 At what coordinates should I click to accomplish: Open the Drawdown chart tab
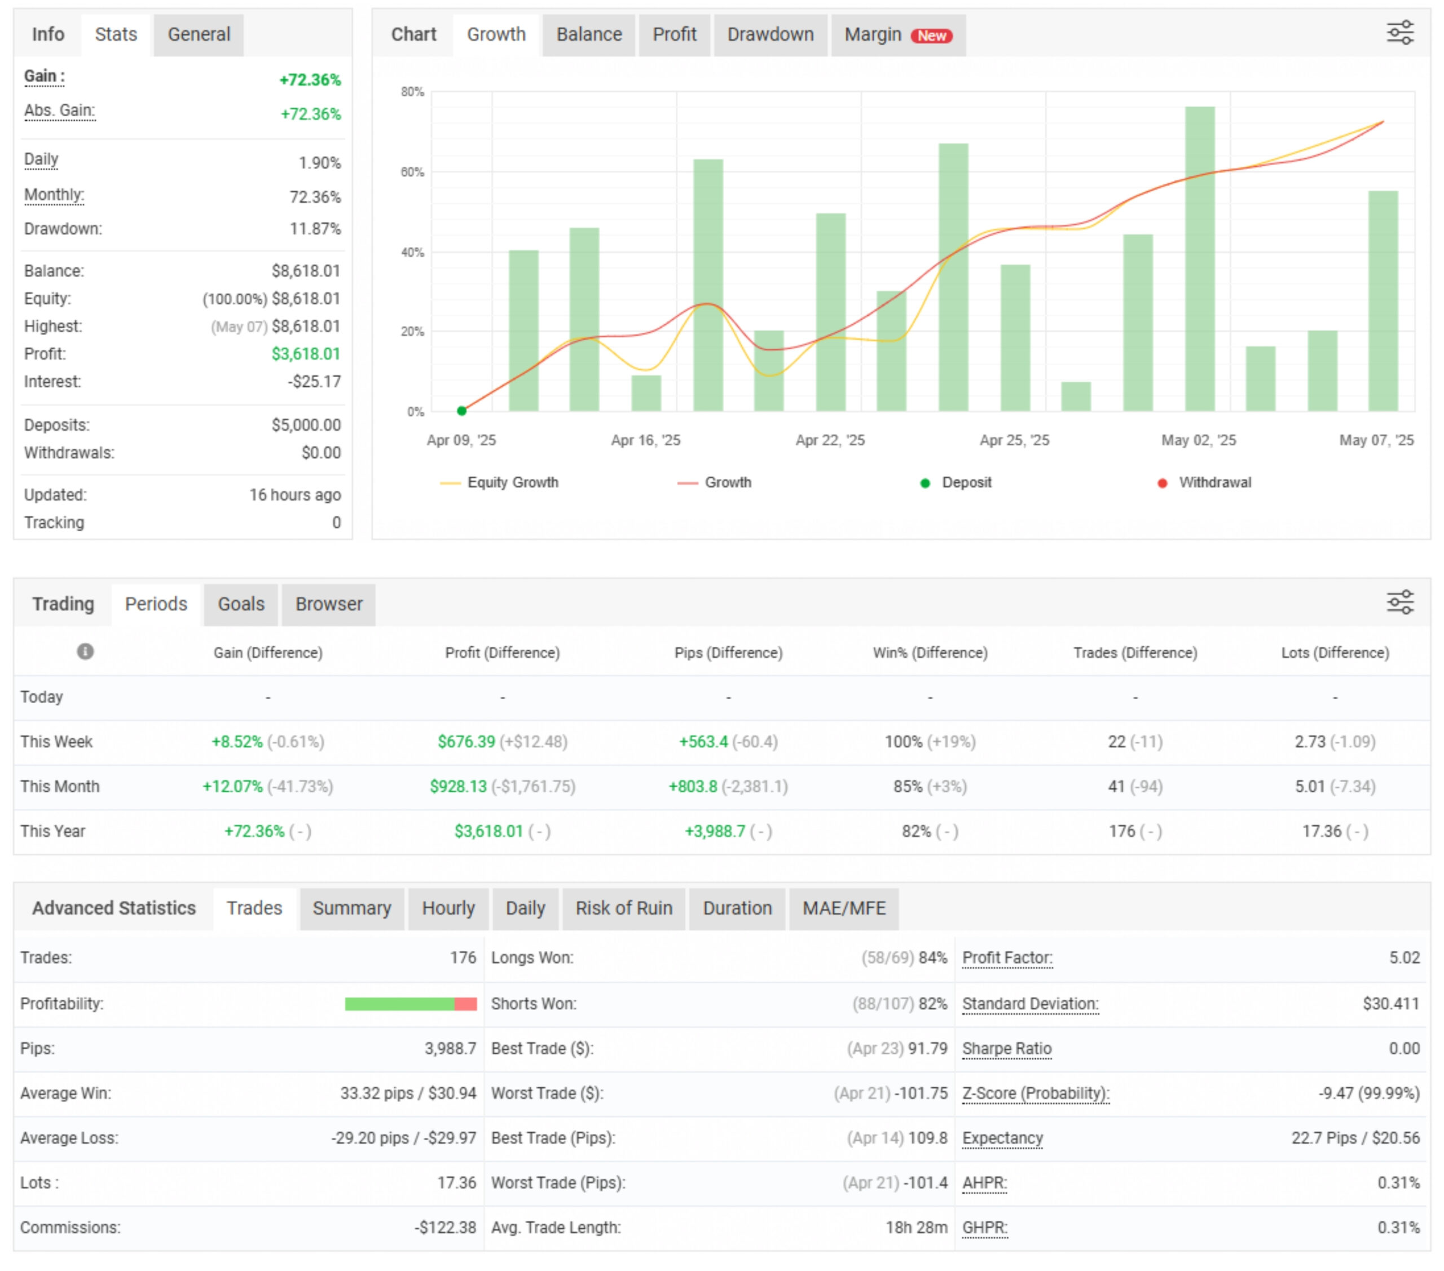click(770, 34)
